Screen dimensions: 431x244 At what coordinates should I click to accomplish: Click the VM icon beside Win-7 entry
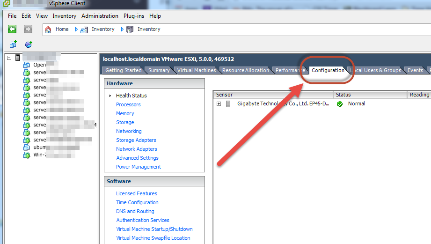(x=27, y=155)
